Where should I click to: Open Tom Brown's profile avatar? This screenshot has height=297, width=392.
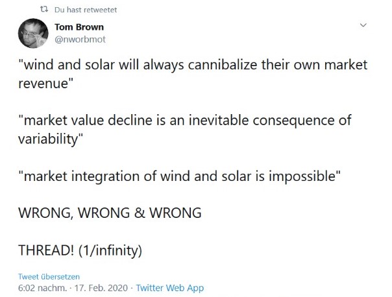tap(33, 33)
